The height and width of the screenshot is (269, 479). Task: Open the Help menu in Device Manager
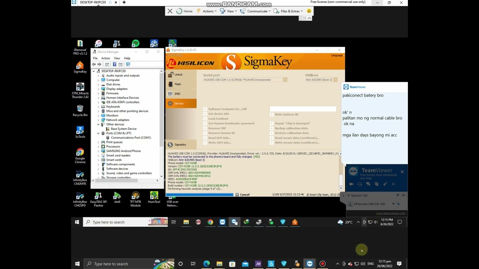pos(127,58)
